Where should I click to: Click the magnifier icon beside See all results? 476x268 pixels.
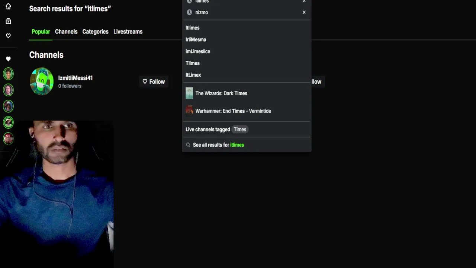tap(188, 145)
